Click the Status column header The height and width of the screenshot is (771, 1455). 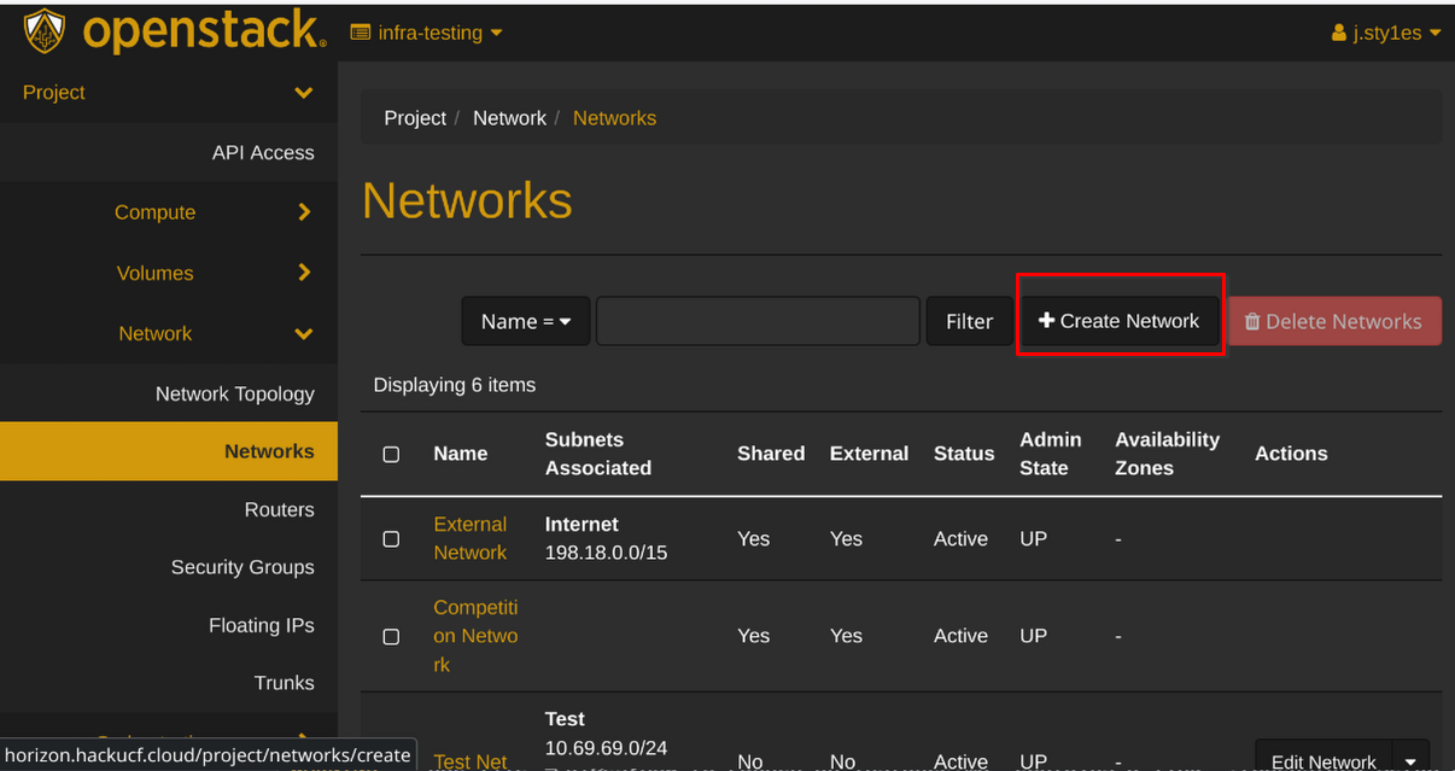pyautogui.click(x=964, y=454)
